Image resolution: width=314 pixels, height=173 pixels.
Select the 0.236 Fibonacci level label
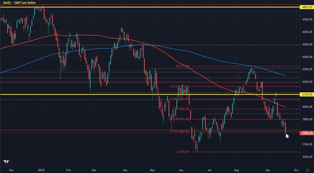pyautogui.click(x=180, y=86)
